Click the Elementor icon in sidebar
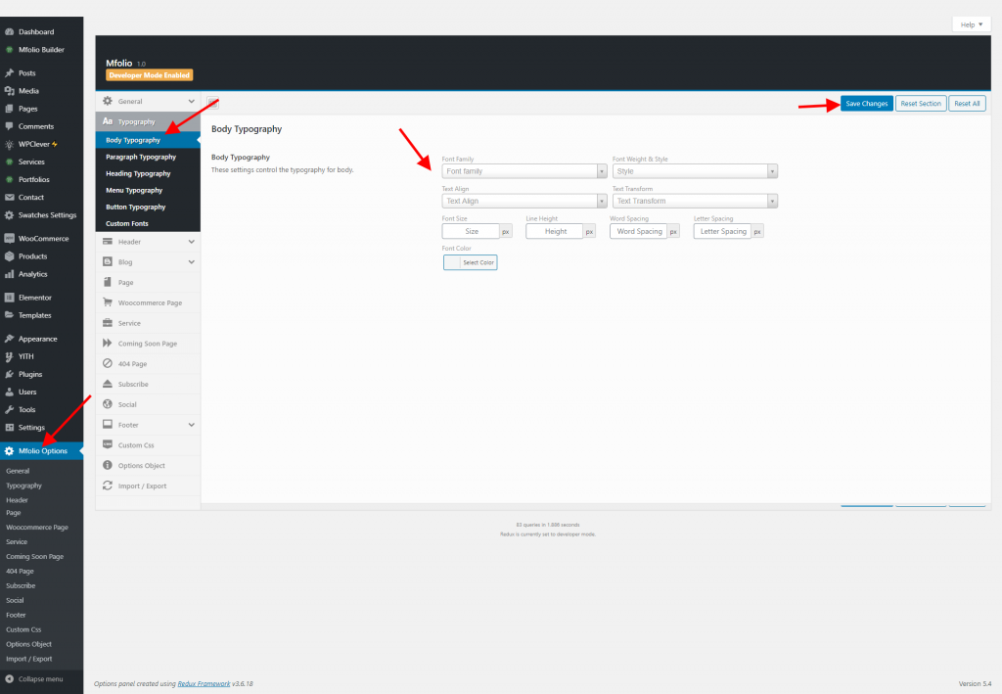The width and height of the screenshot is (1002, 694). click(9, 298)
